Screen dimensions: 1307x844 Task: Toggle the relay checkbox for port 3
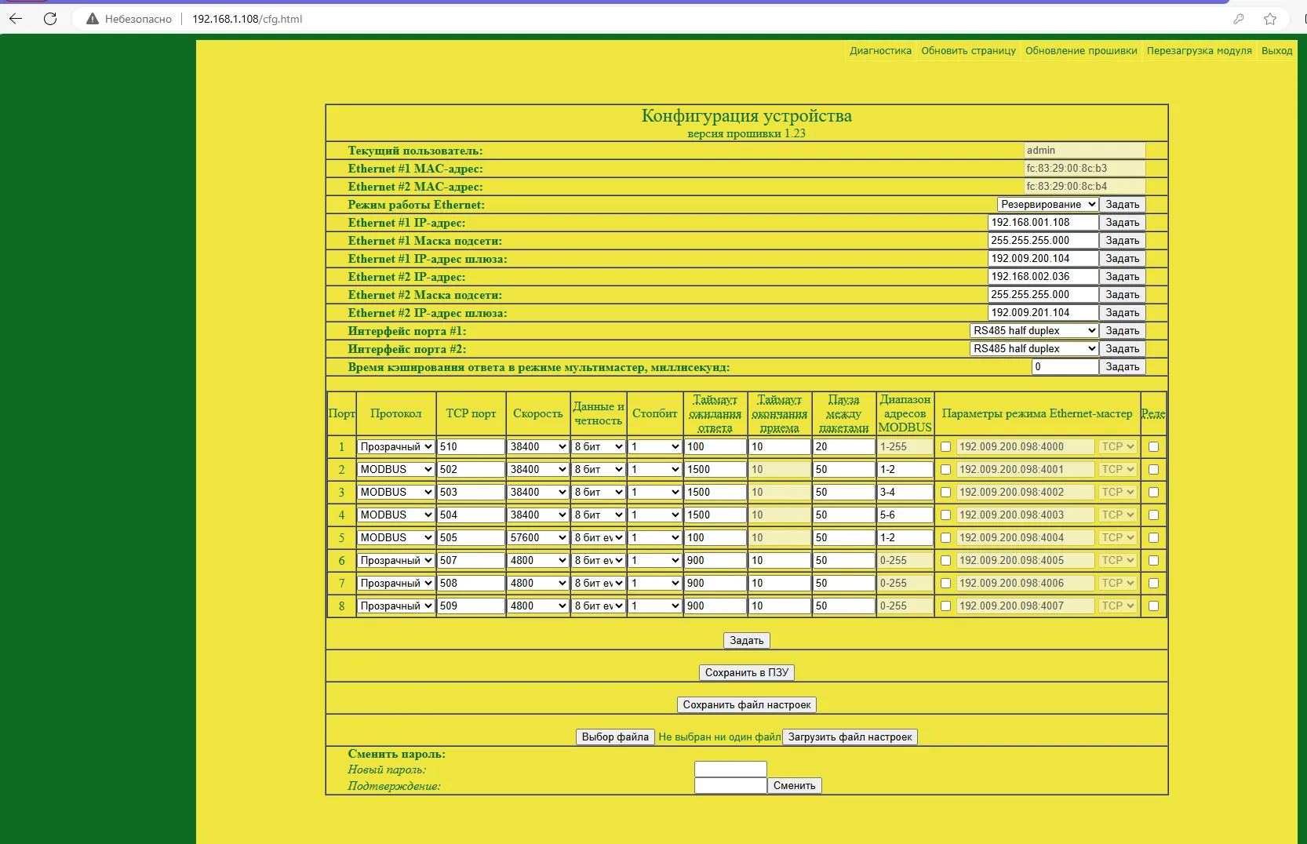point(1153,493)
